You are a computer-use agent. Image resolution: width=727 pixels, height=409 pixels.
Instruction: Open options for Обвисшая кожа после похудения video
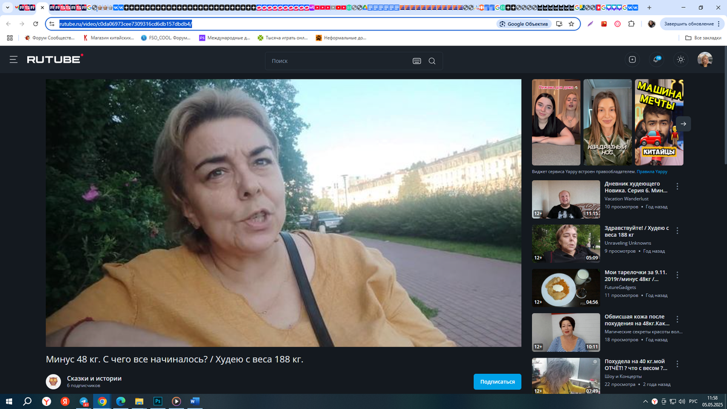pos(677,319)
